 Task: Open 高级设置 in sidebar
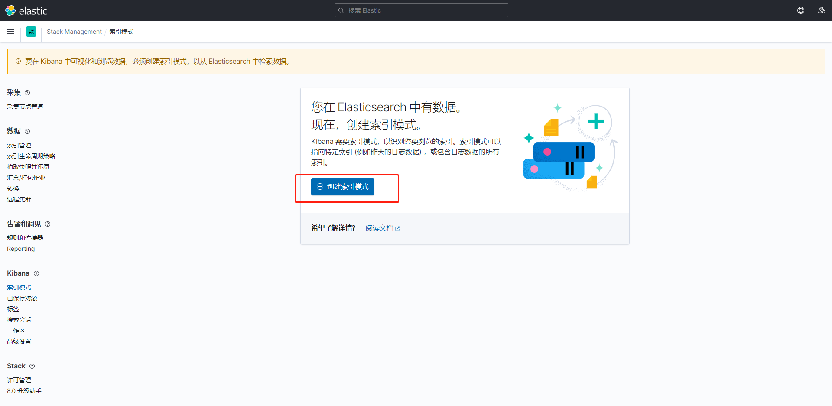point(19,341)
